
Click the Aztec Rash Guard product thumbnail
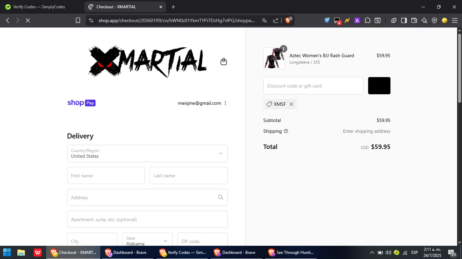coord(274,58)
